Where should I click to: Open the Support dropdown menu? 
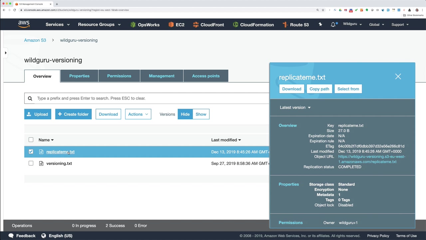coord(400,25)
